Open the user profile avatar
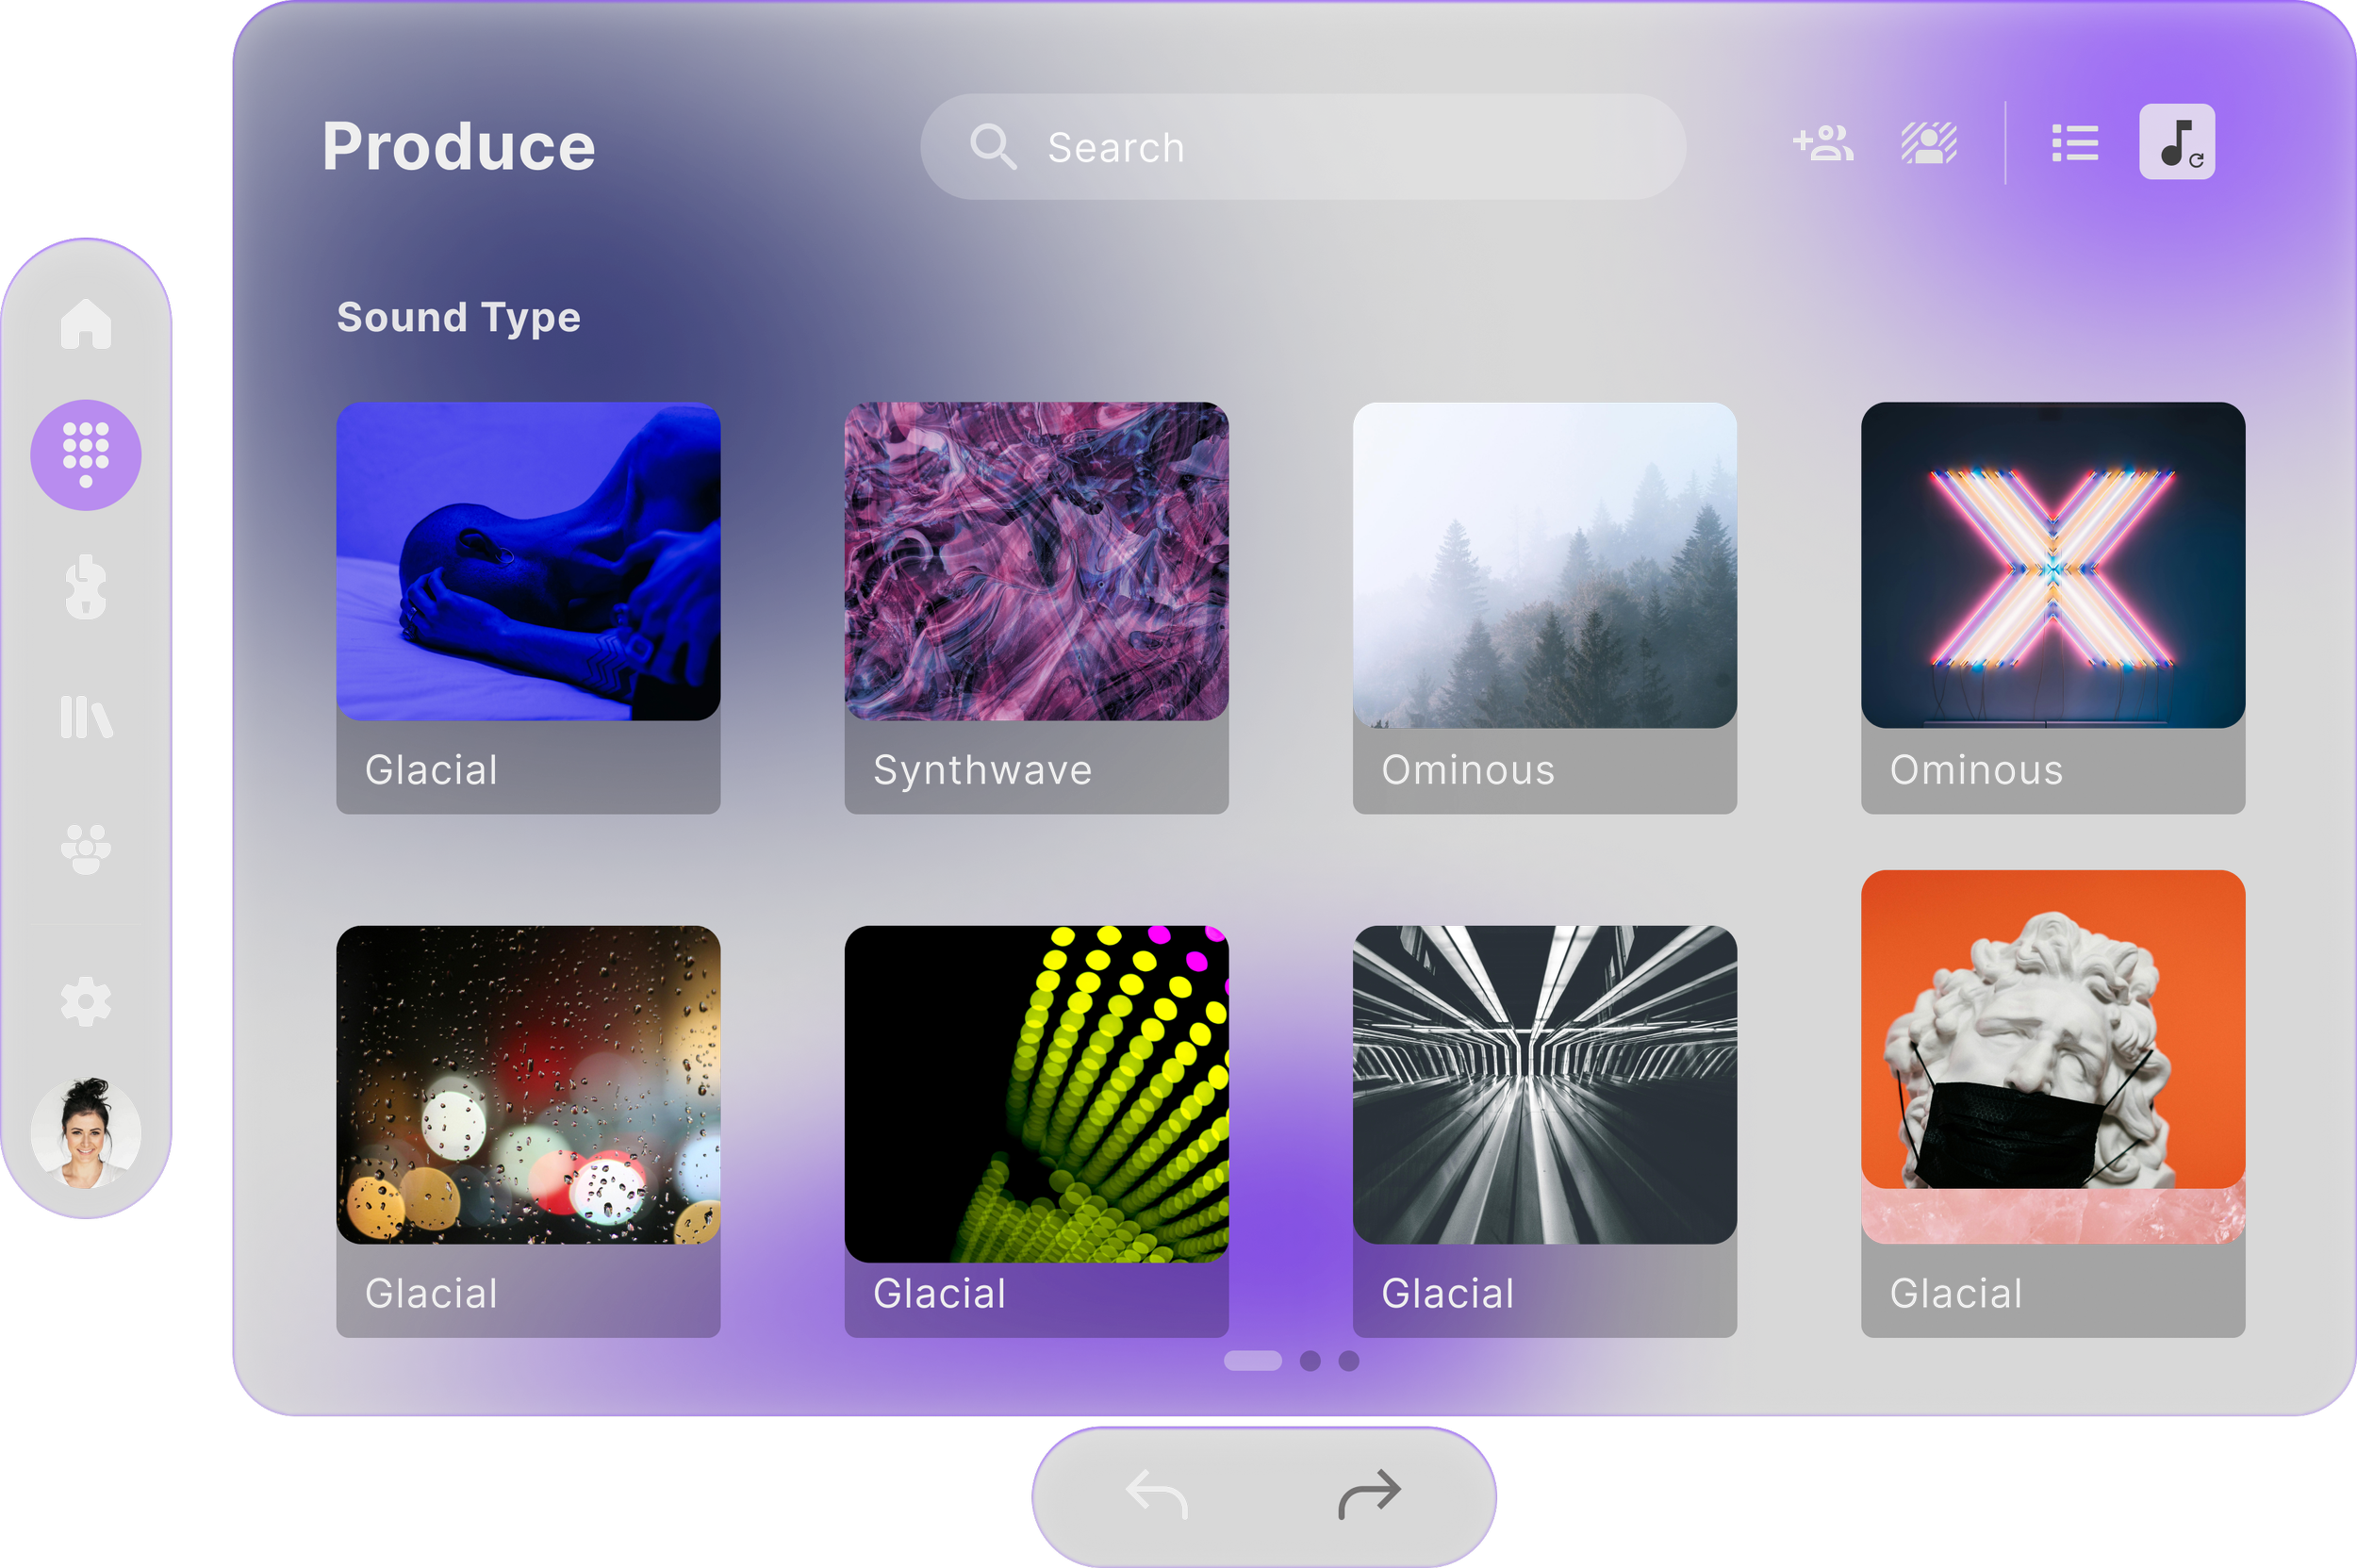This screenshot has height=1568, width=2357. [86, 1133]
